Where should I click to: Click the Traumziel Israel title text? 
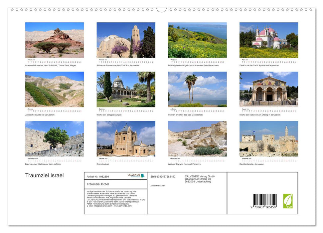(44, 175)
